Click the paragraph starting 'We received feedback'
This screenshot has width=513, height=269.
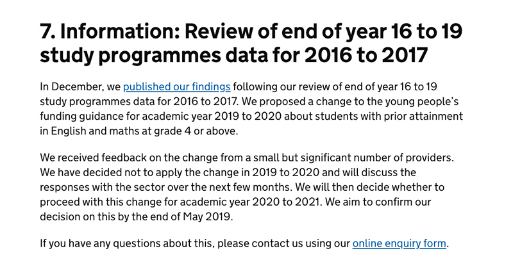tap(247, 187)
